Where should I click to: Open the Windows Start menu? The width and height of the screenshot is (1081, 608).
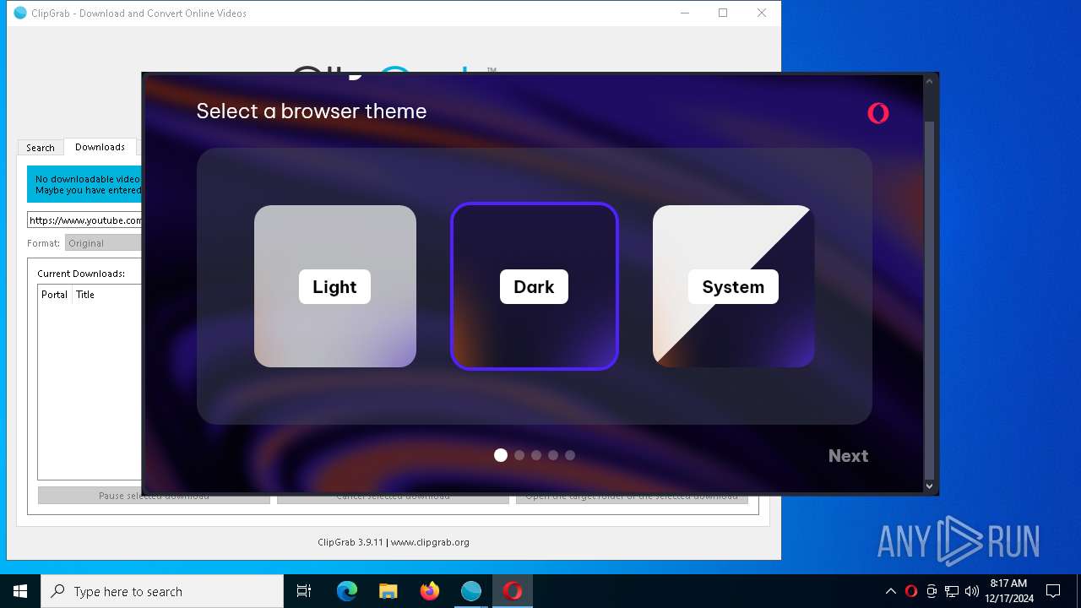[20, 591]
